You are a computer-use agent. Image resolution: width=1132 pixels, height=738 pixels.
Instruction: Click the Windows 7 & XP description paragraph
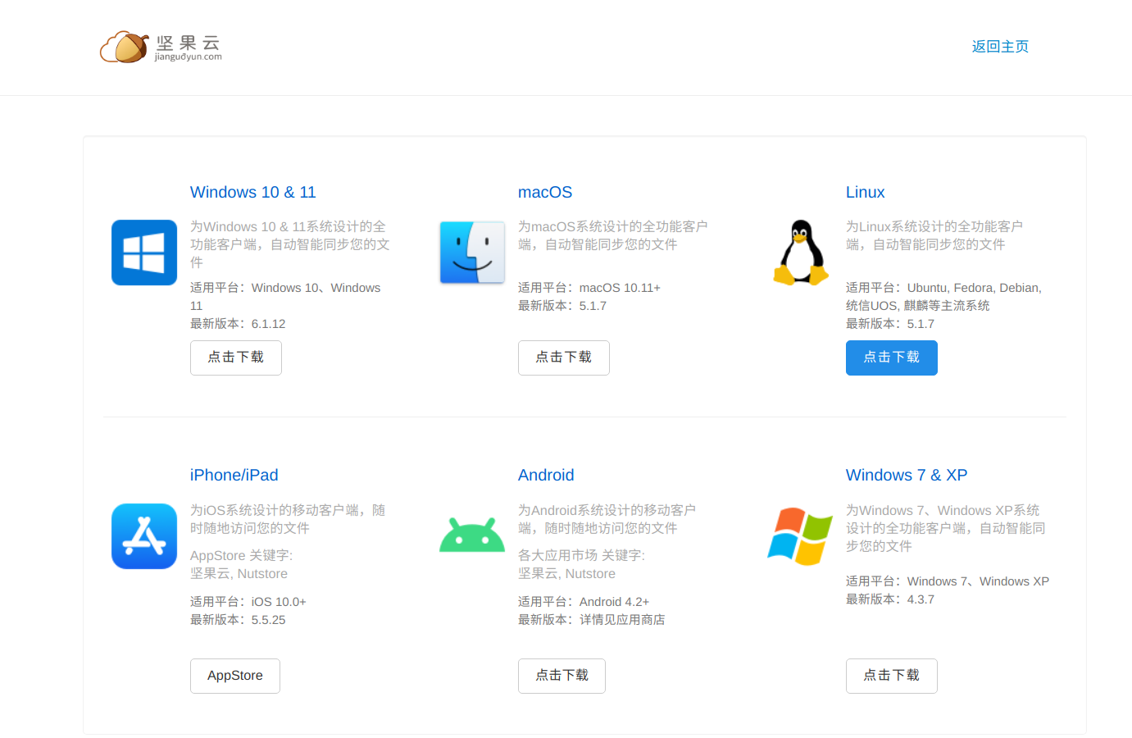(x=946, y=528)
